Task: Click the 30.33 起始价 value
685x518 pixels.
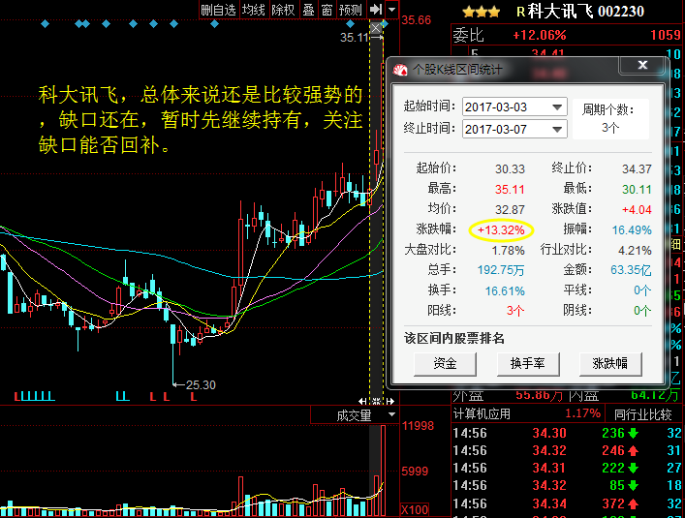Action: click(510, 168)
